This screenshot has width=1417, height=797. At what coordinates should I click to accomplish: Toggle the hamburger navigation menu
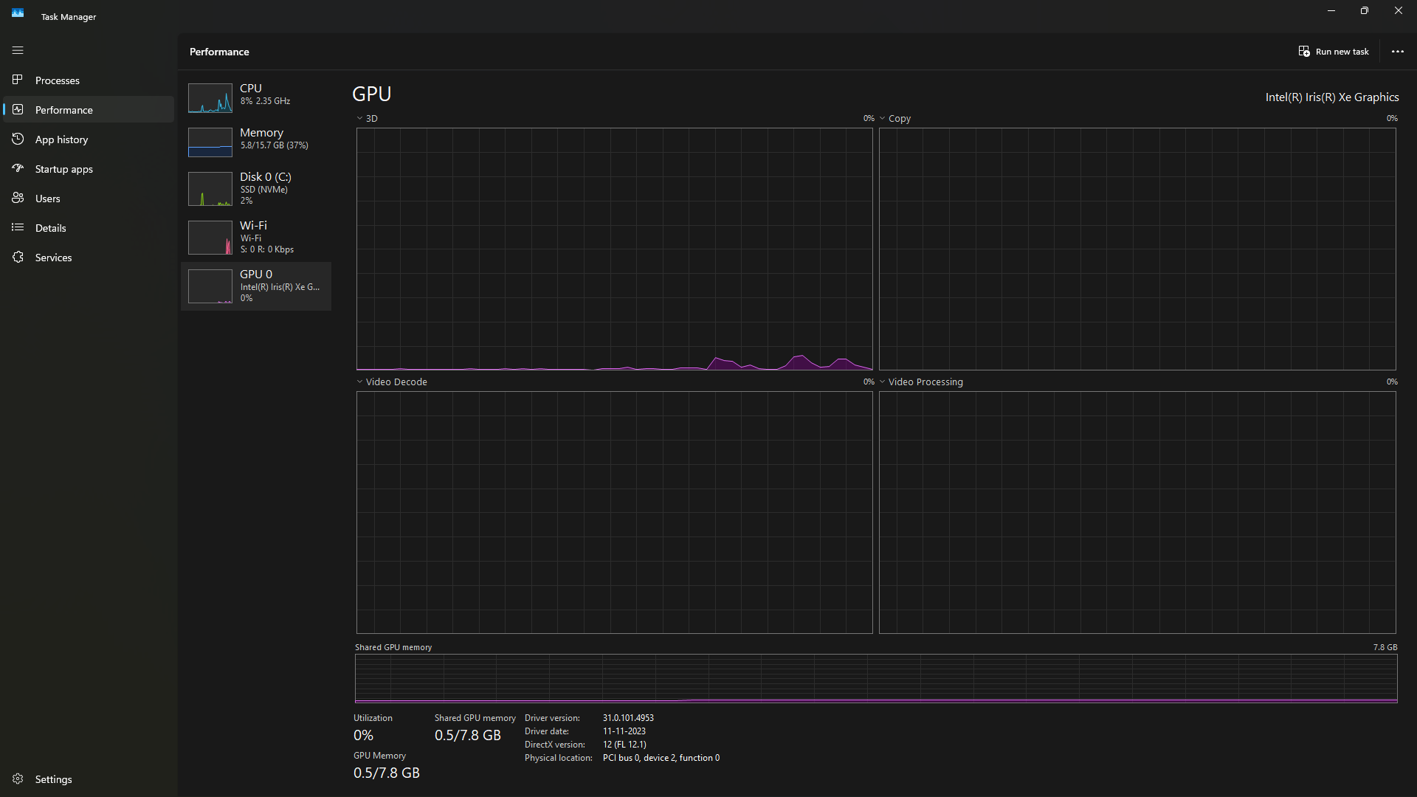pos(18,50)
